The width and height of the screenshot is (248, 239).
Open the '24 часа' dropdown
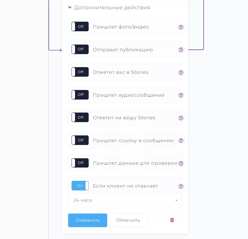pyautogui.click(x=125, y=200)
